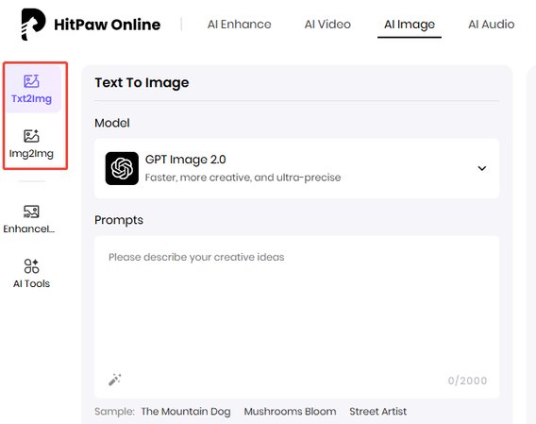
Task: Click the Text To Image heading
Action: 142,82
